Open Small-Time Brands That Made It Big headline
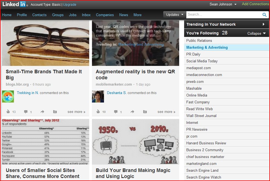 (44, 74)
